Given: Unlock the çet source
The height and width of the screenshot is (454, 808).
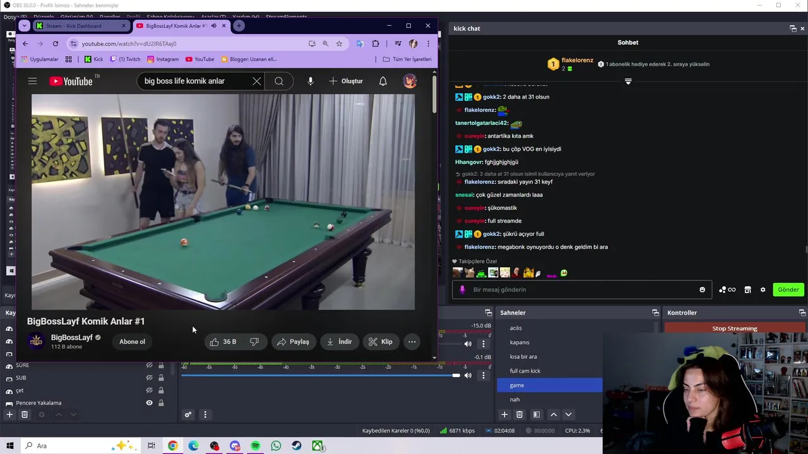Looking at the screenshot, I should click(161, 390).
